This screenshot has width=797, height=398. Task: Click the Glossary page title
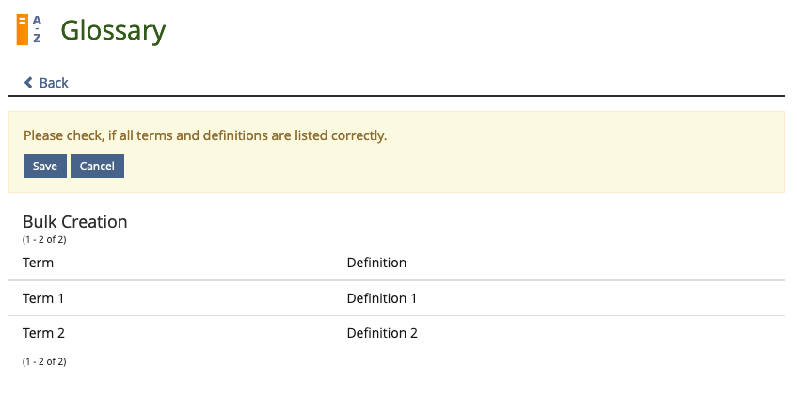[x=113, y=30]
